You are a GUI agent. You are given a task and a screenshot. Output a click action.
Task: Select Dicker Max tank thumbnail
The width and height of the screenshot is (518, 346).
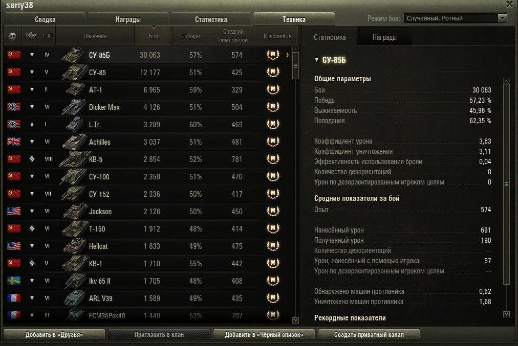(74, 107)
